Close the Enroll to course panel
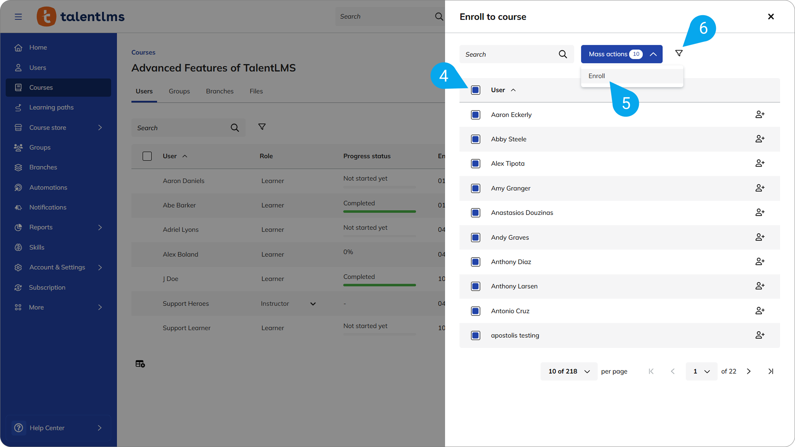The width and height of the screenshot is (795, 447). click(x=770, y=17)
